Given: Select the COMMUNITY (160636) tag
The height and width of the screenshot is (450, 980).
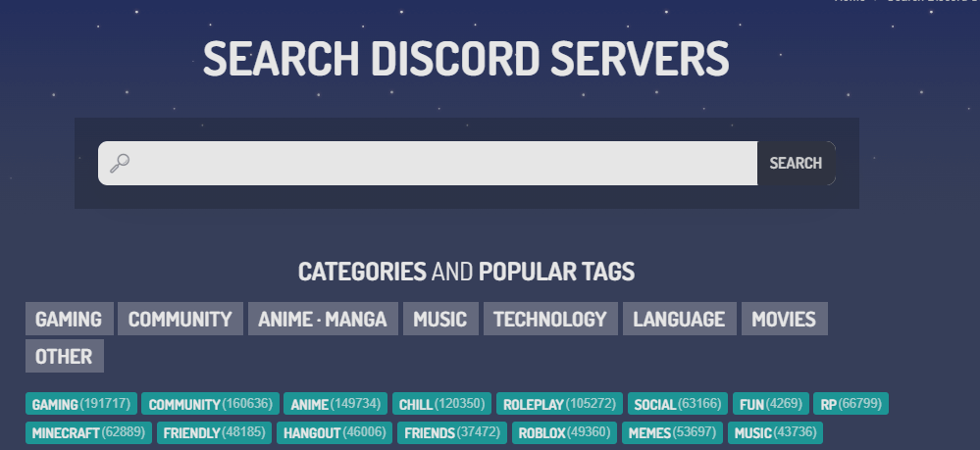Looking at the screenshot, I should coord(210,404).
